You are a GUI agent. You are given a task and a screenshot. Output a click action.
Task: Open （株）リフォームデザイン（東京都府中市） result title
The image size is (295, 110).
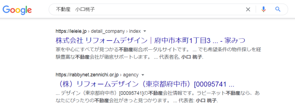click(x=145, y=84)
